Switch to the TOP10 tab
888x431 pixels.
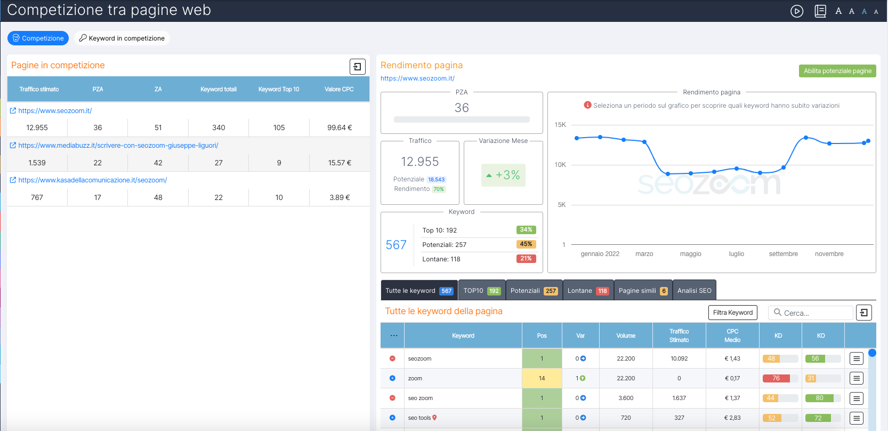pyautogui.click(x=481, y=291)
